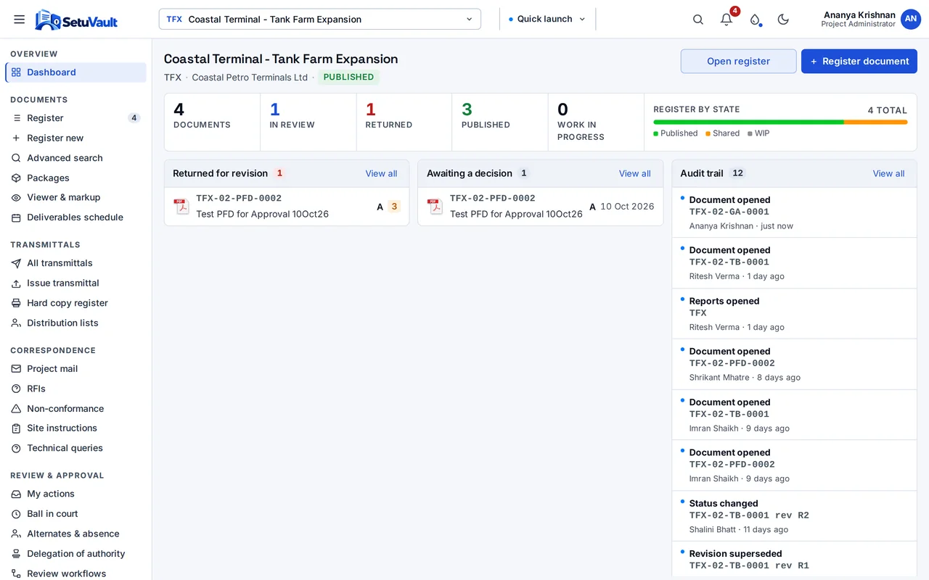
Task: Click the Technical queries icon
Action: tap(16, 448)
